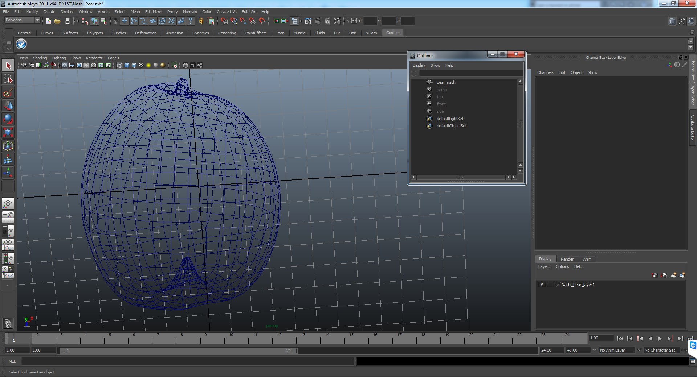Switch to four view layout

point(8,217)
